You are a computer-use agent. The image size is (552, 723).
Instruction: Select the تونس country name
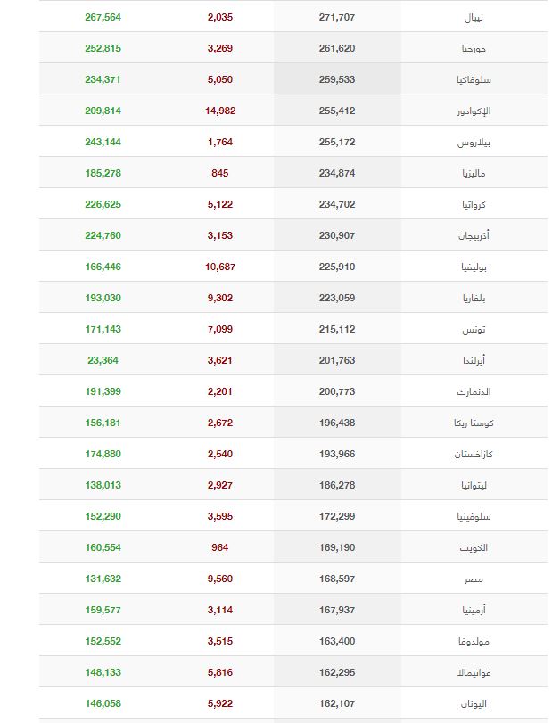tap(474, 330)
